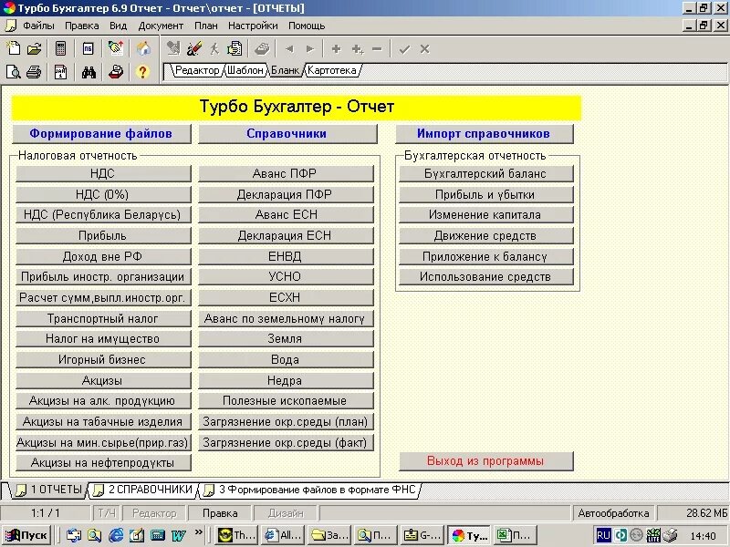Open the Декларация ЕСН report
730x547 pixels.
(286, 235)
